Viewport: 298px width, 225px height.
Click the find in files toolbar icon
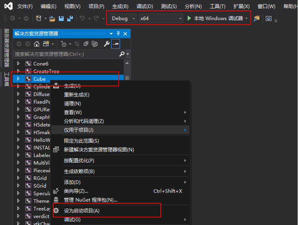click(x=256, y=18)
